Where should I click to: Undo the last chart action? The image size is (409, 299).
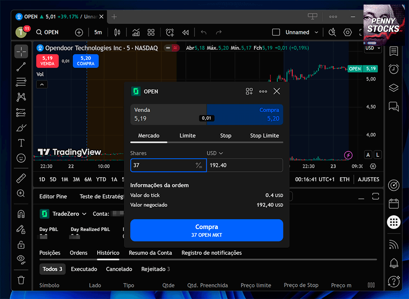tap(204, 32)
